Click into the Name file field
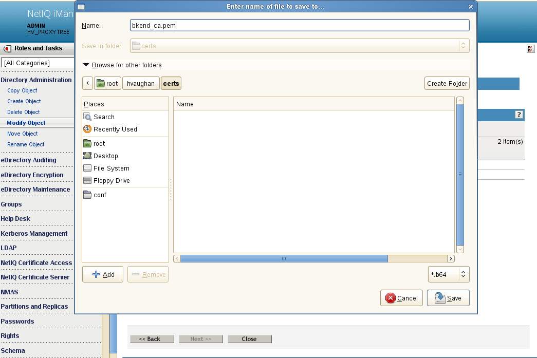537x358 pixels. pyautogui.click(x=300, y=25)
